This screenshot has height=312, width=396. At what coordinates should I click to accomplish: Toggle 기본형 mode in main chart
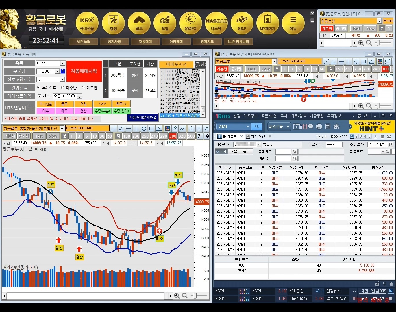[x=9, y=136]
